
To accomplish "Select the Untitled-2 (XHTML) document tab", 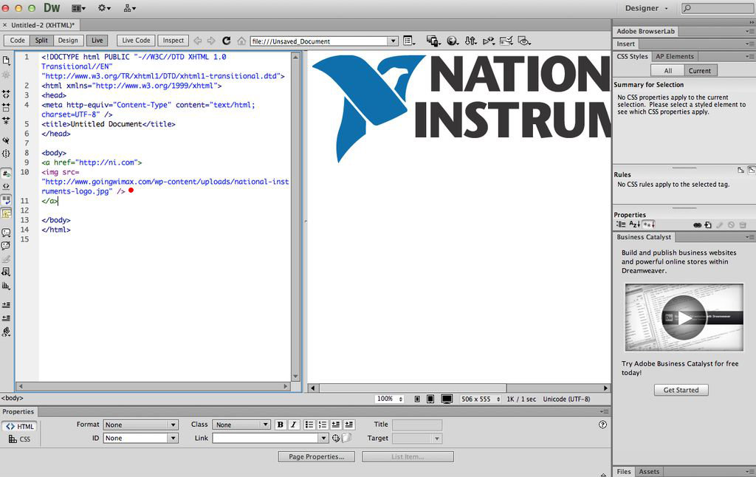I will (42, 25).
